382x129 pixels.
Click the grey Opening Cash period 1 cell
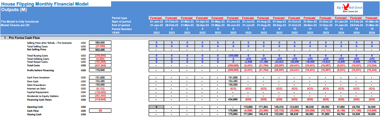click(156, 107)
